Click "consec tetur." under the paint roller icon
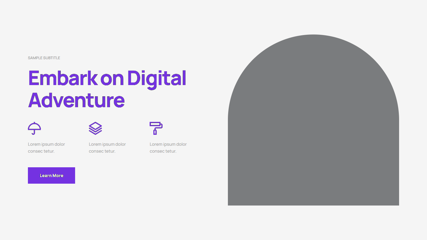Image resolution: width=427 pixels, height=240 pixels. click(163, 151)
